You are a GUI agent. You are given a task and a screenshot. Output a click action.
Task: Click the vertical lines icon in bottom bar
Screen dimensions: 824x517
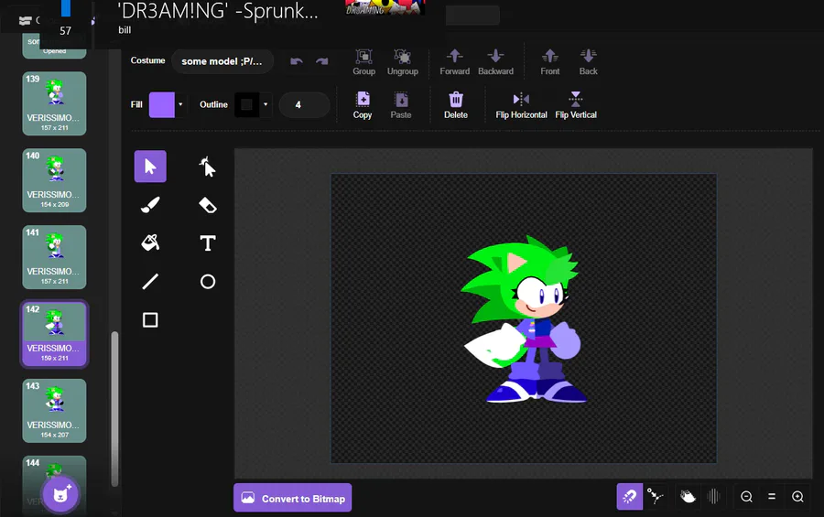coord(713,497)
